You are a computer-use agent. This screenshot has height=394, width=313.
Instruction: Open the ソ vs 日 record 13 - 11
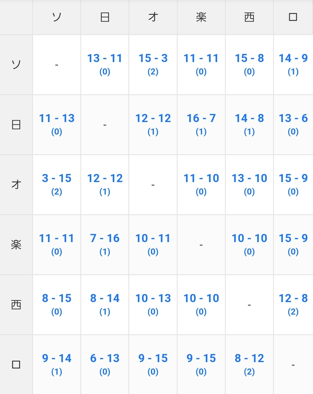(105, 59)
